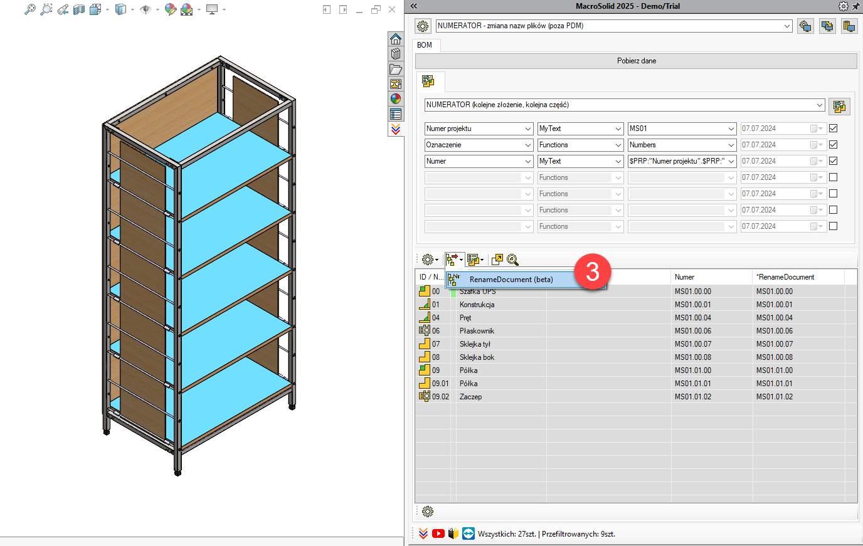The width and height of the screenshot is (863, 546).
Task: Open the MS01 value dropdown
Action: pos(731,129)
